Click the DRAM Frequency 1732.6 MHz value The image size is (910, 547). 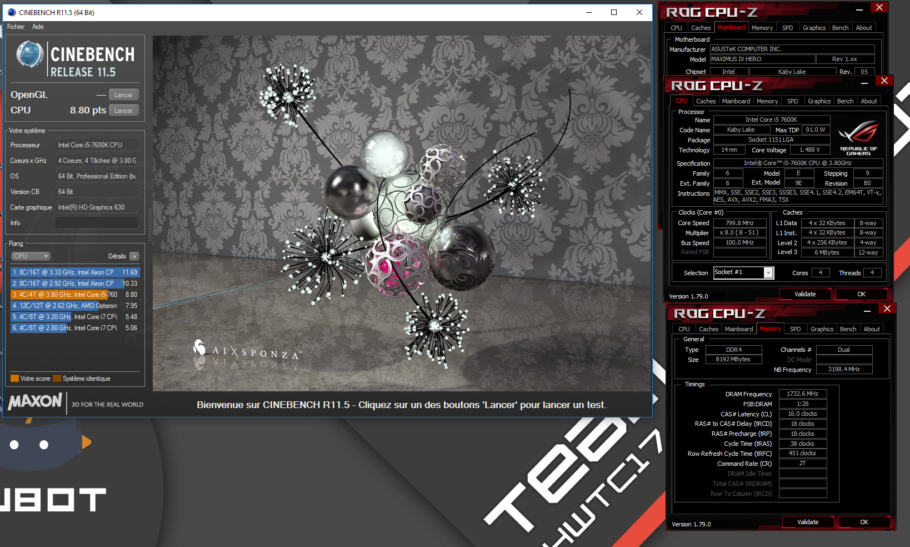(x=803, y=394)
